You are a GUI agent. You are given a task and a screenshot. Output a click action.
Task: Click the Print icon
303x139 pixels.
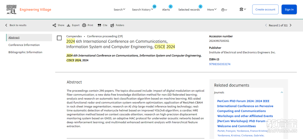click(84, 25)
